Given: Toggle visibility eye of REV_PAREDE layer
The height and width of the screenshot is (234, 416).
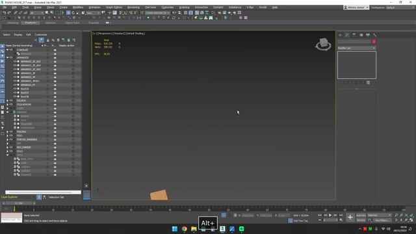Looking at the screenshot, I should click(11, 148).
